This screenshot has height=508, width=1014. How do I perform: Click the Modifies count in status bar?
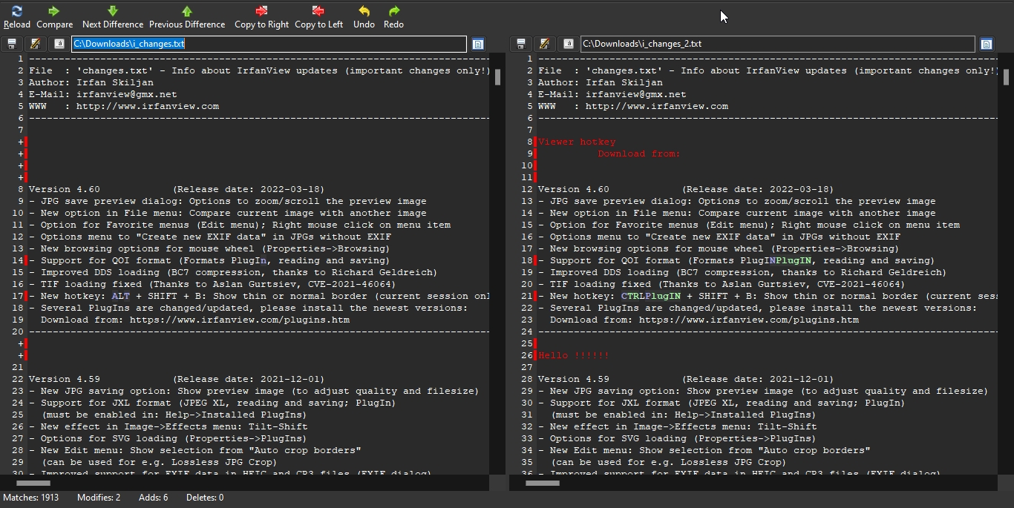click(x=98, y=498)
